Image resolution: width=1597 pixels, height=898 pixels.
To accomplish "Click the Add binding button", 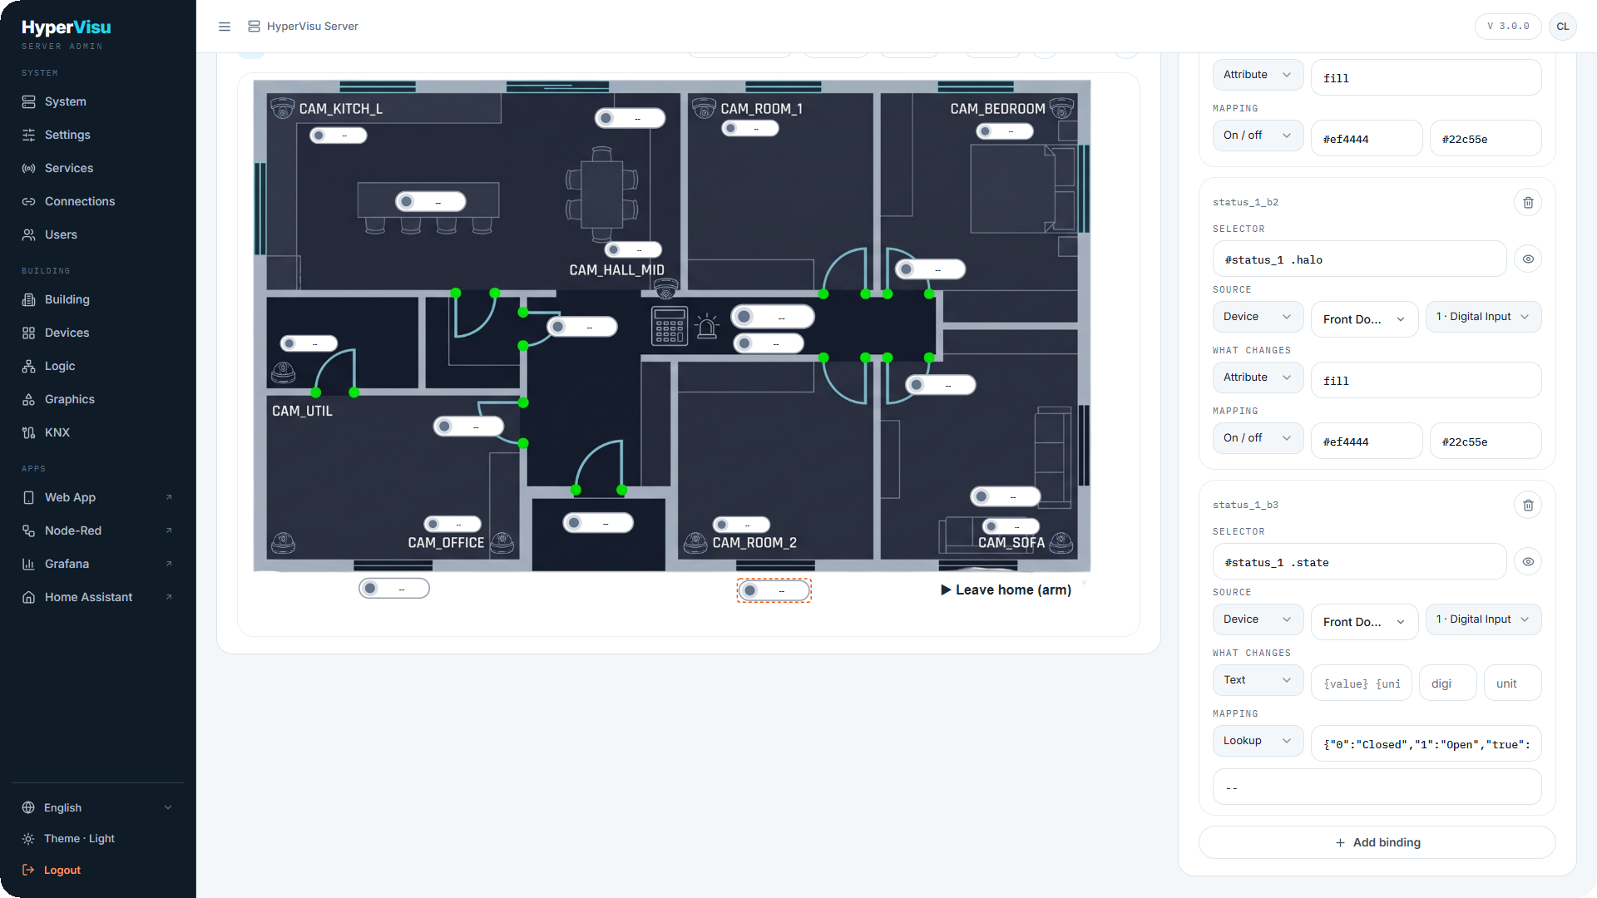I will click(1377, 842).
